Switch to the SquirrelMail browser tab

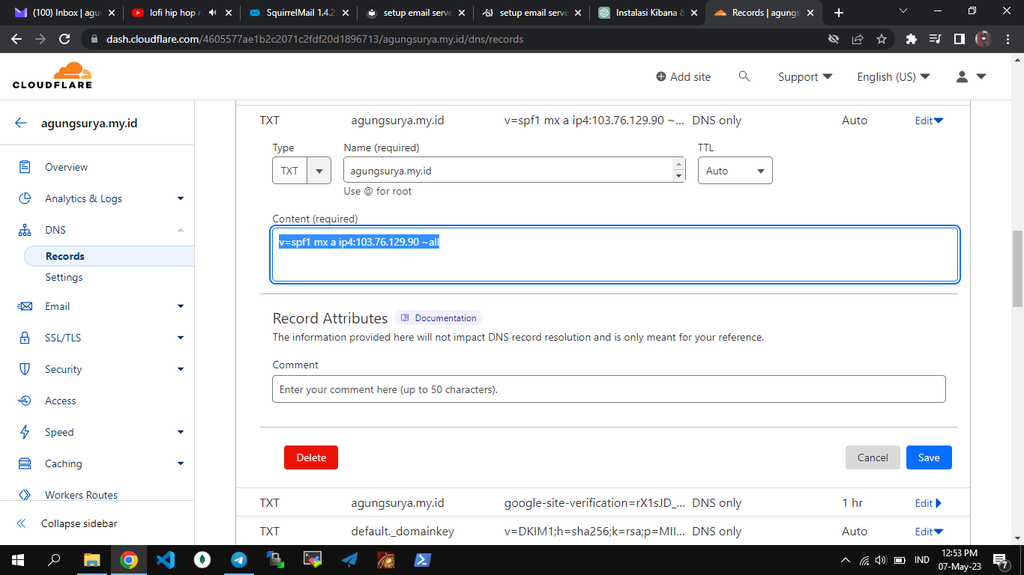298,13
